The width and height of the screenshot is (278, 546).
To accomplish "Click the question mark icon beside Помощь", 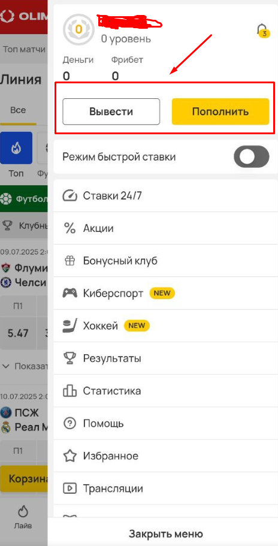I will (x=69, y=423).
